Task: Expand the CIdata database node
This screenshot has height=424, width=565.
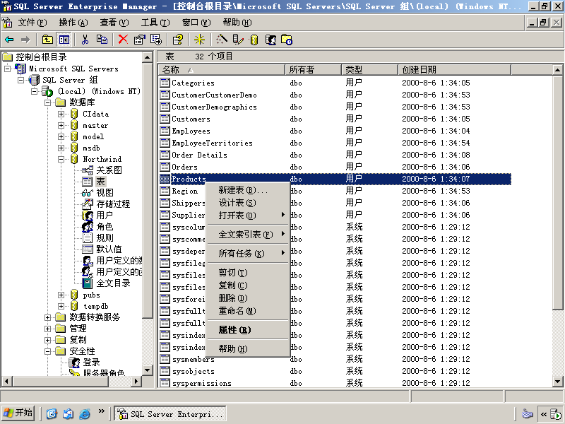Action: pyautogui.click(x=61, y=114)
